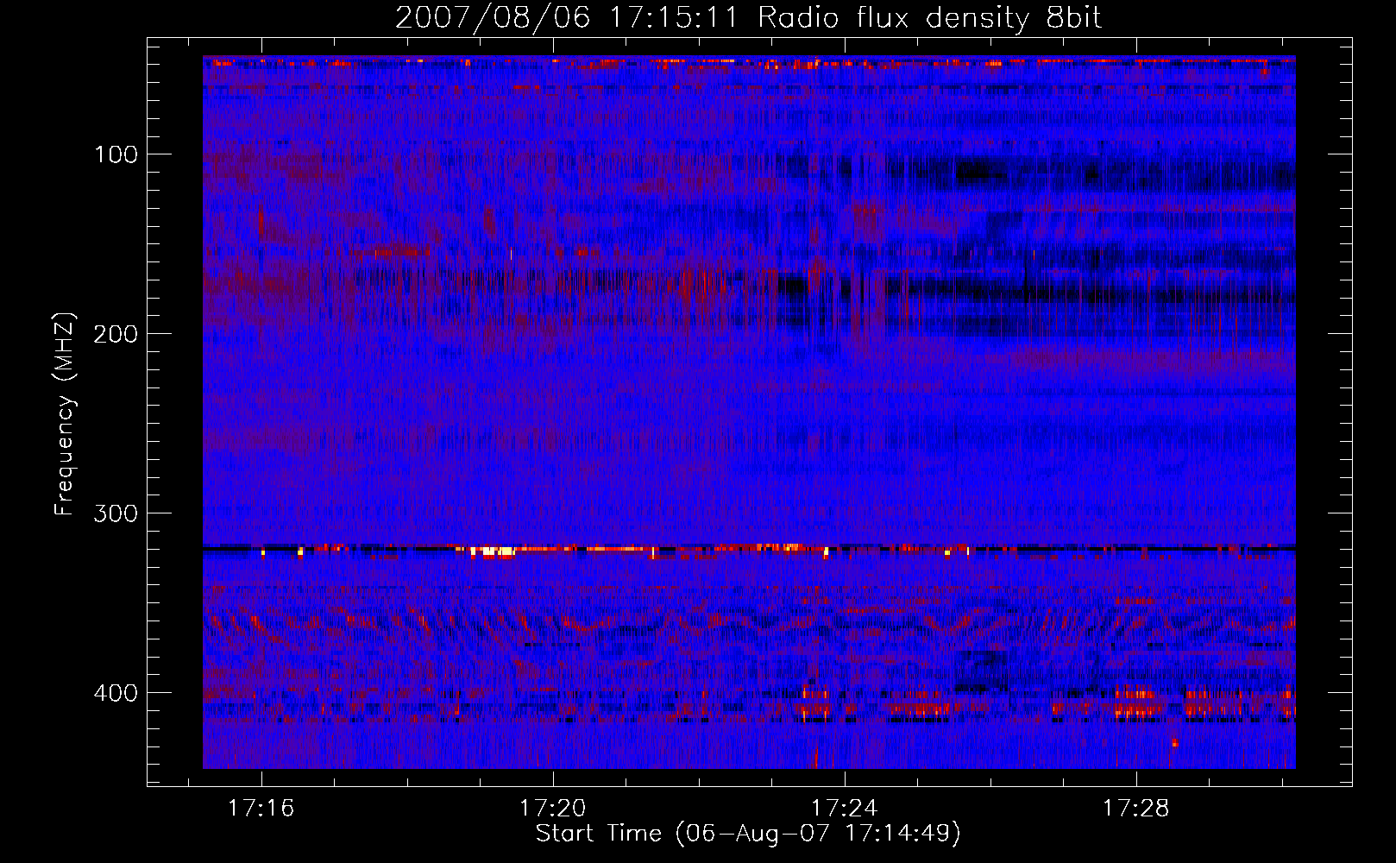
Task: Click the '17:28' time tick label
Action: [1136, 808]
